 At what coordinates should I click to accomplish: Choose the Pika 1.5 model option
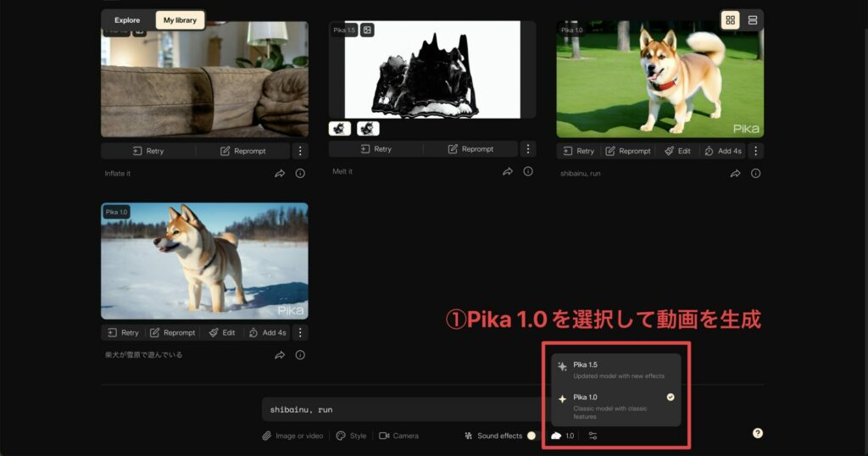tap(616, 370)
